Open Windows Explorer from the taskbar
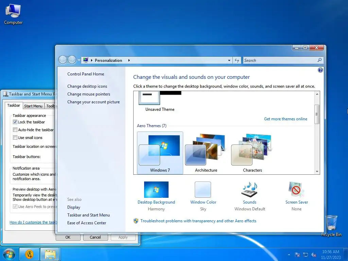Image resolution: width=348 pixels, height=261 pixels. click(x=50, y=254)
